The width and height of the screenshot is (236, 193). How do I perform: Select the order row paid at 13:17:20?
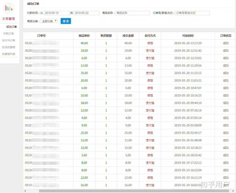tap(188, 43)
